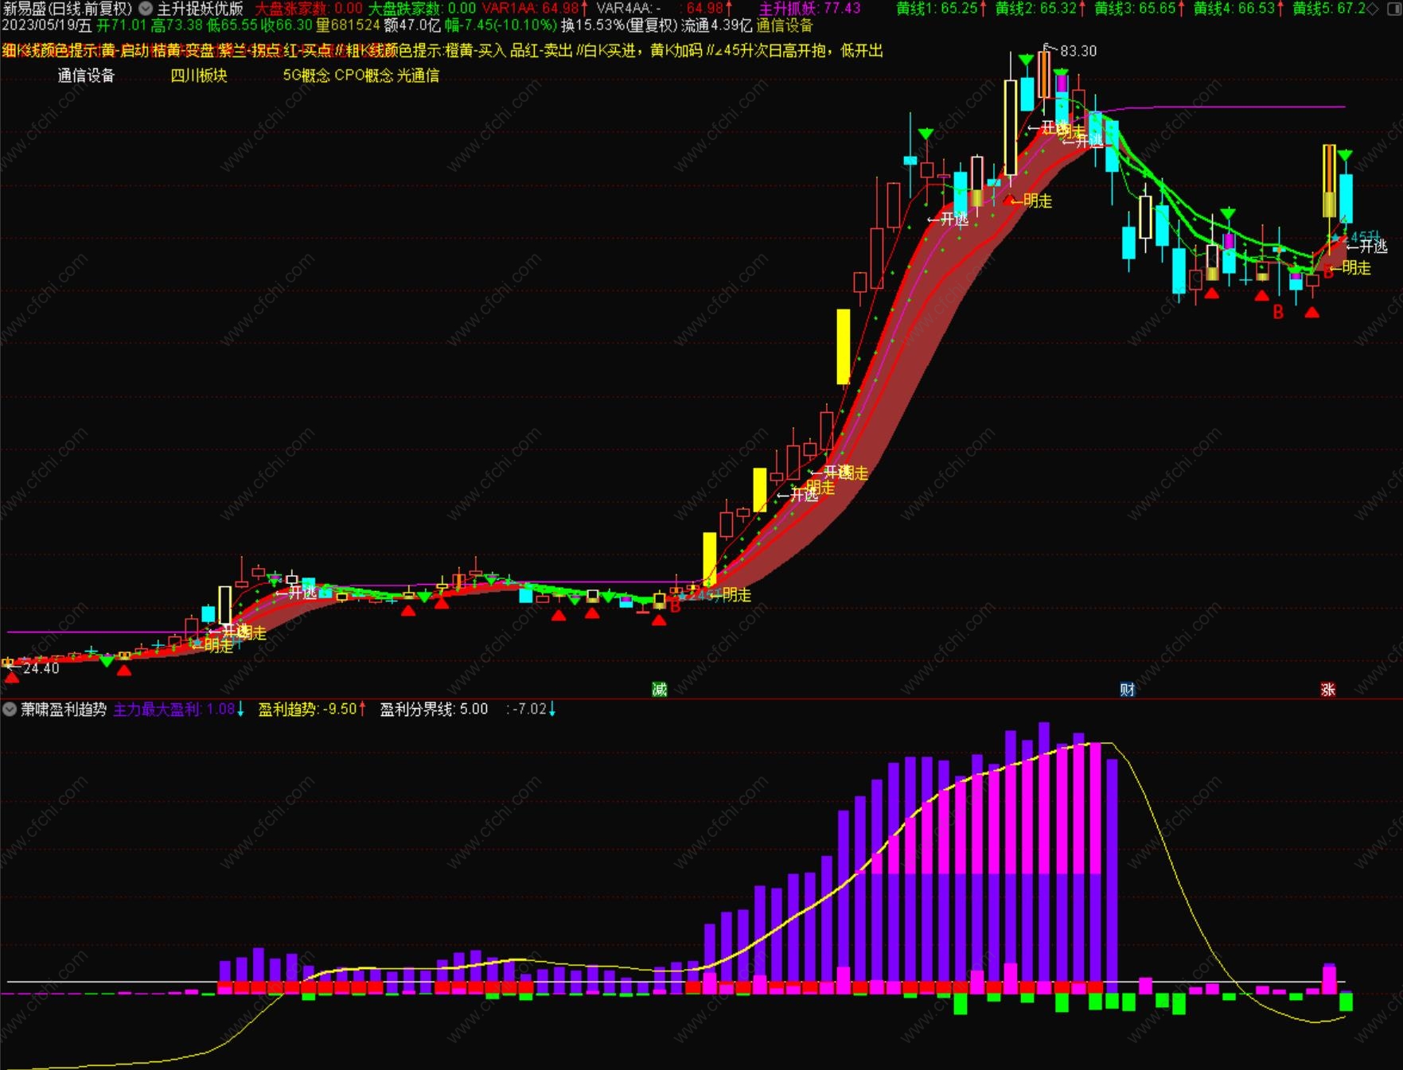Open the 主升捉妖优版 indicator dropdown circle
The height and width of the screenshot is (1070, 1403).
(x=146, y=9)
